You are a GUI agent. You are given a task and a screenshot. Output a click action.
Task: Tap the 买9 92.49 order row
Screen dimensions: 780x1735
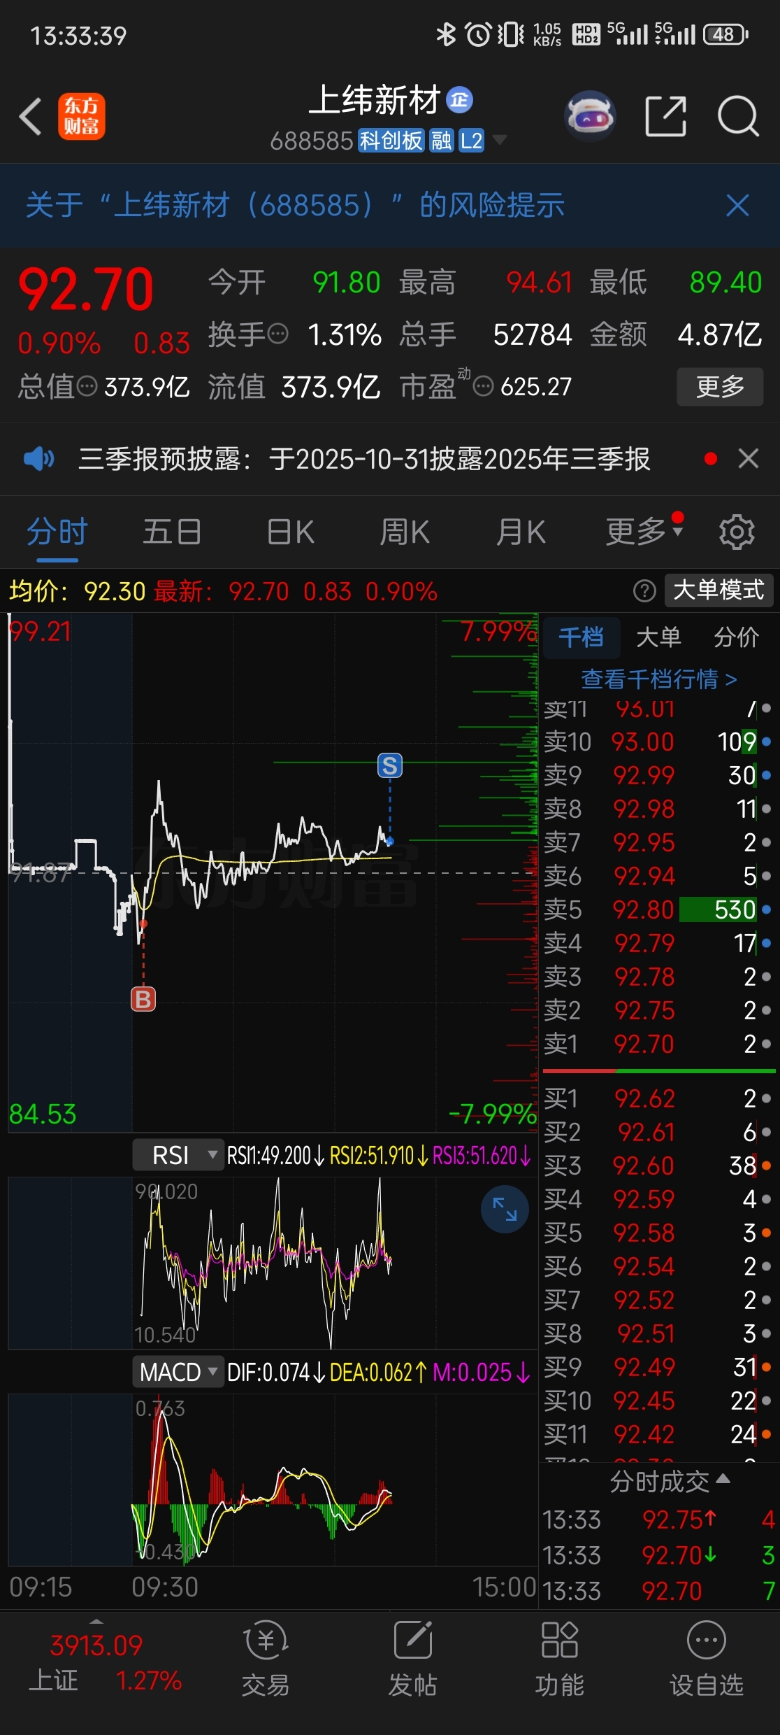pyautogui.click(x=658, y=1367)
